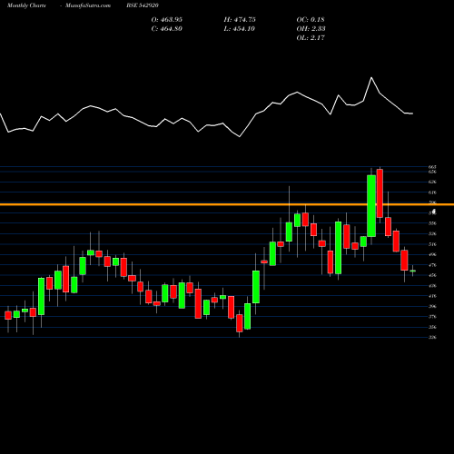
Task: Click the lowest red candle near 336
Action: [x=240, y=323]
